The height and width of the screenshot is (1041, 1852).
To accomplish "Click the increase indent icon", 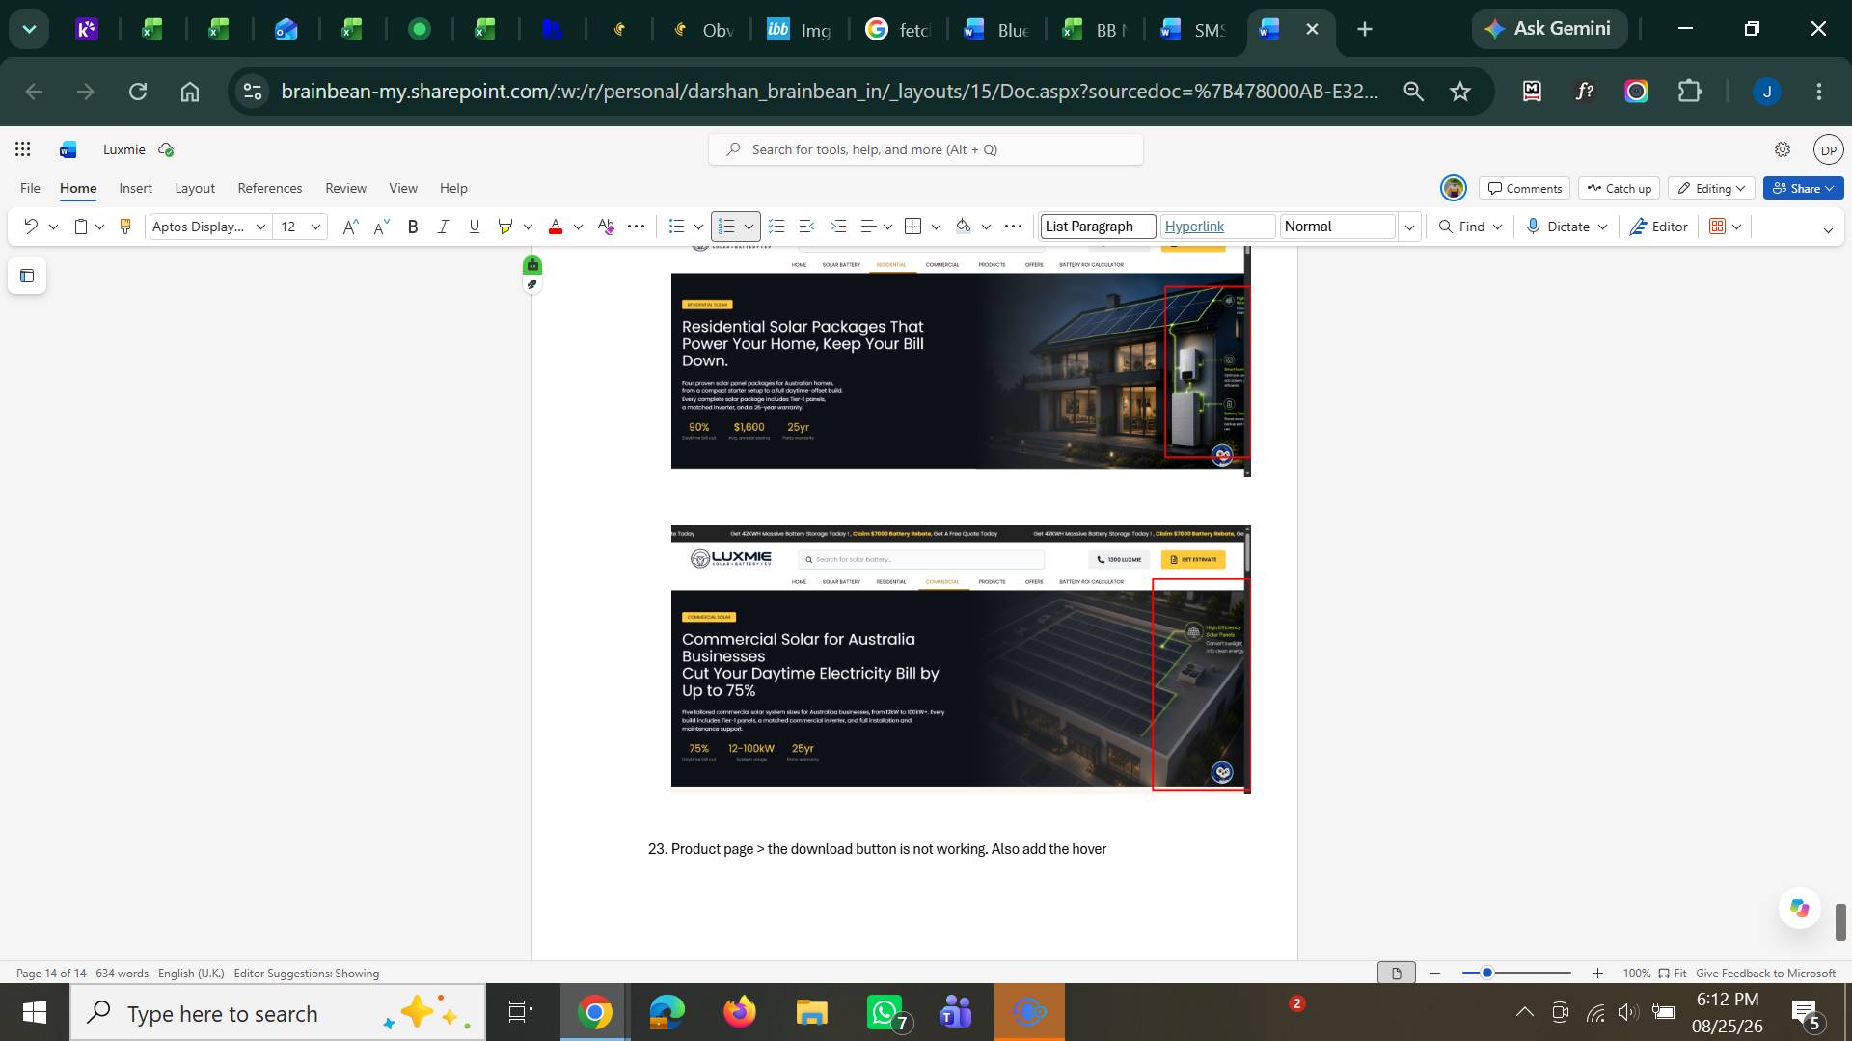I will 838,227.
